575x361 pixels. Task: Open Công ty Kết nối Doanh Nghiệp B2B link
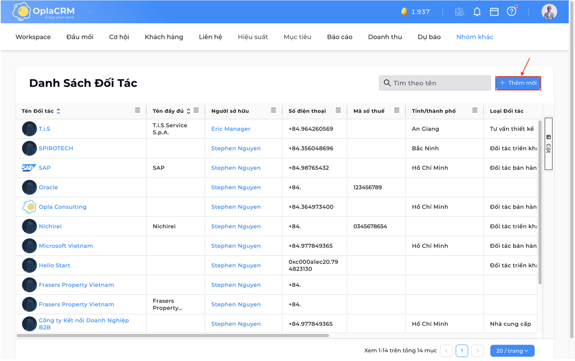(84, 324)
